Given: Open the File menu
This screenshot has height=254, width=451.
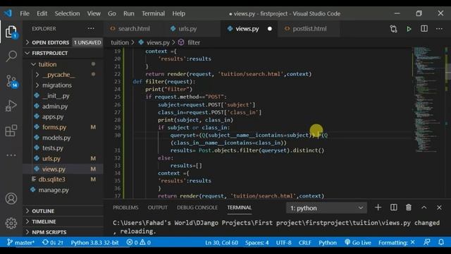Looking at the screenshot, I should click(25, 13).
